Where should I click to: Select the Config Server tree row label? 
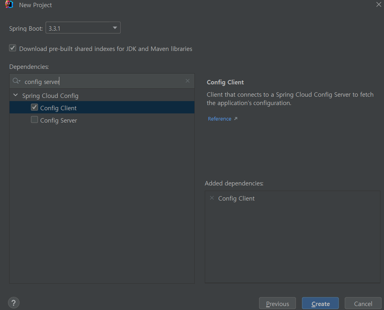[x=59, y=121]
